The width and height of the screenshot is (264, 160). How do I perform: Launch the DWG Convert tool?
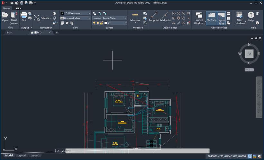[14, 18]
